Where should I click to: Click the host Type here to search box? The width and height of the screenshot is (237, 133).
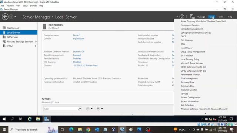pos(33,130)
